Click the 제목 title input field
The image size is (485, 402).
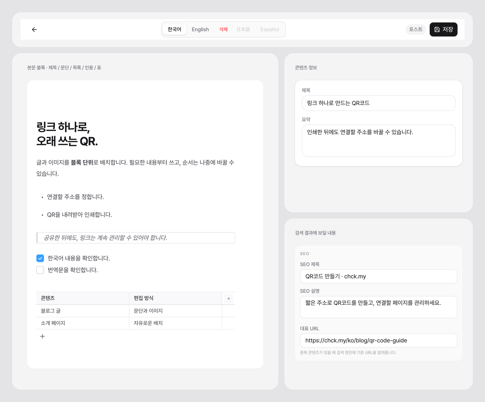point(379,103)
